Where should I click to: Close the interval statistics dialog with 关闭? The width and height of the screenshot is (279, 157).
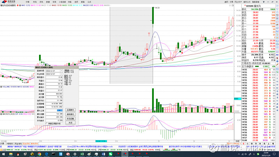(70, 123)
